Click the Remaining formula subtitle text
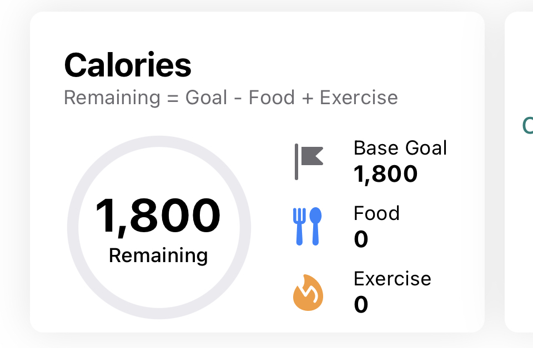This screenshot has width=533, height=348. [231, 98]
